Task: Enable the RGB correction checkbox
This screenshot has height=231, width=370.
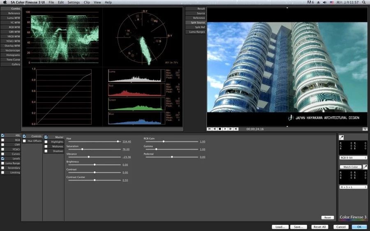Action: pos(2,140)
